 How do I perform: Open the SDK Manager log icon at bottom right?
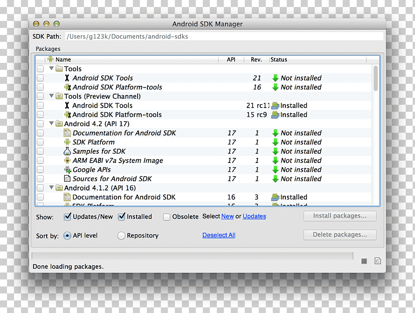point(378,261)
